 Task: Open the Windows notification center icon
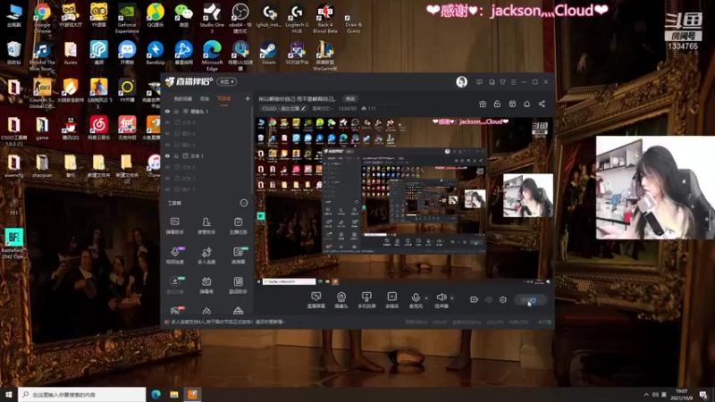pos(703,395)
